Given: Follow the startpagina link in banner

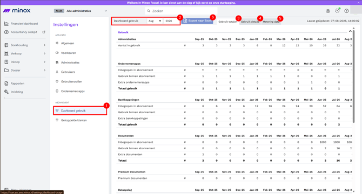Looking at the screenshot, I should pos(216,3).
